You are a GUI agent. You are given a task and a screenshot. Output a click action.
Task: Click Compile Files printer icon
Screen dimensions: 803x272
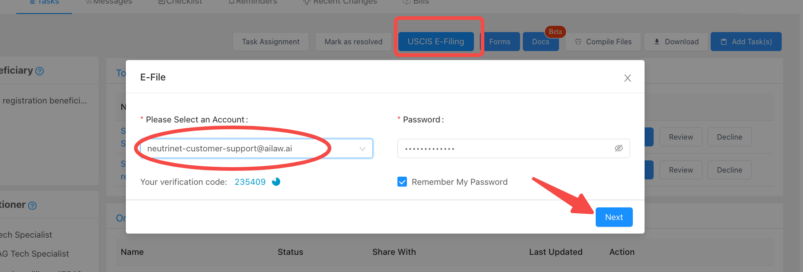[x=578, y=42]
